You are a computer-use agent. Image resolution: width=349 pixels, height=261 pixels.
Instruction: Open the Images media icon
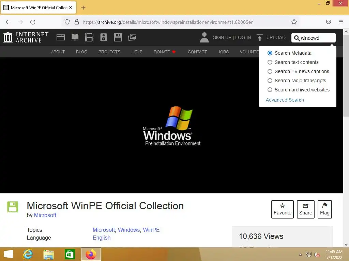(x=132, y=37)
